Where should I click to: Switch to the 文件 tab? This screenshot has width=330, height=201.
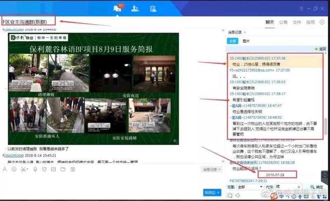coord(297,22)
